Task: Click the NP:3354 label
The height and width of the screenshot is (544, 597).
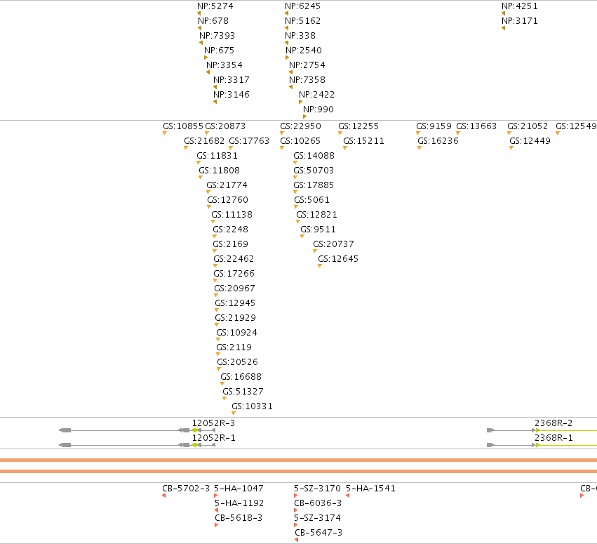Action: coord(224,65)
